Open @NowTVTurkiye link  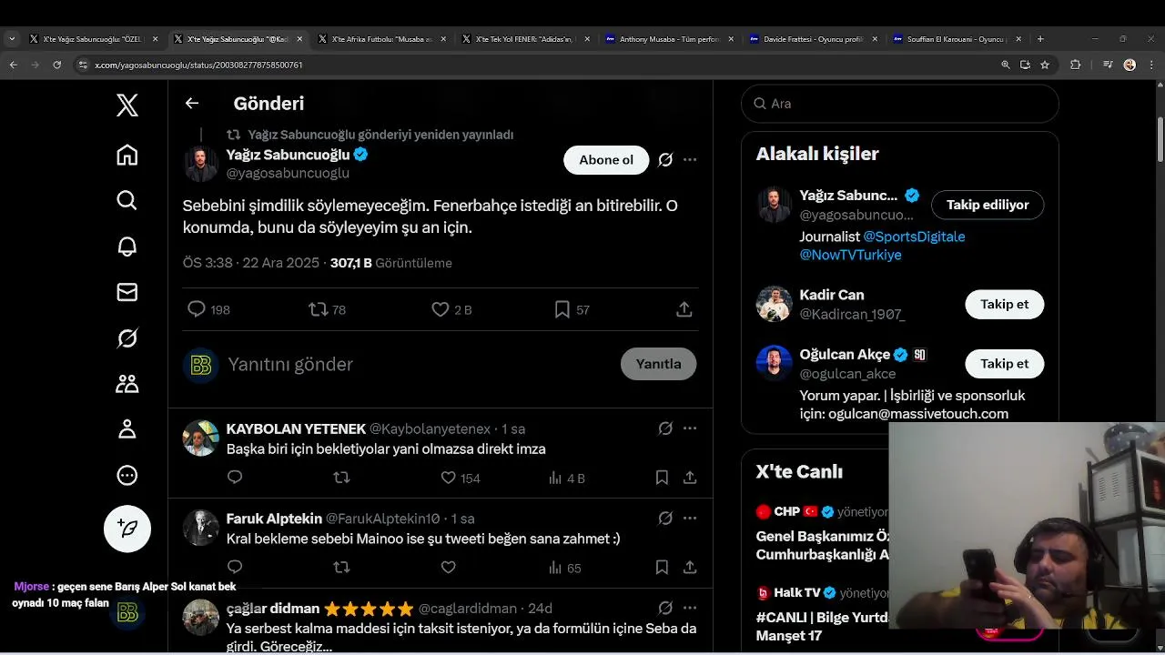(x=850, y=256)
